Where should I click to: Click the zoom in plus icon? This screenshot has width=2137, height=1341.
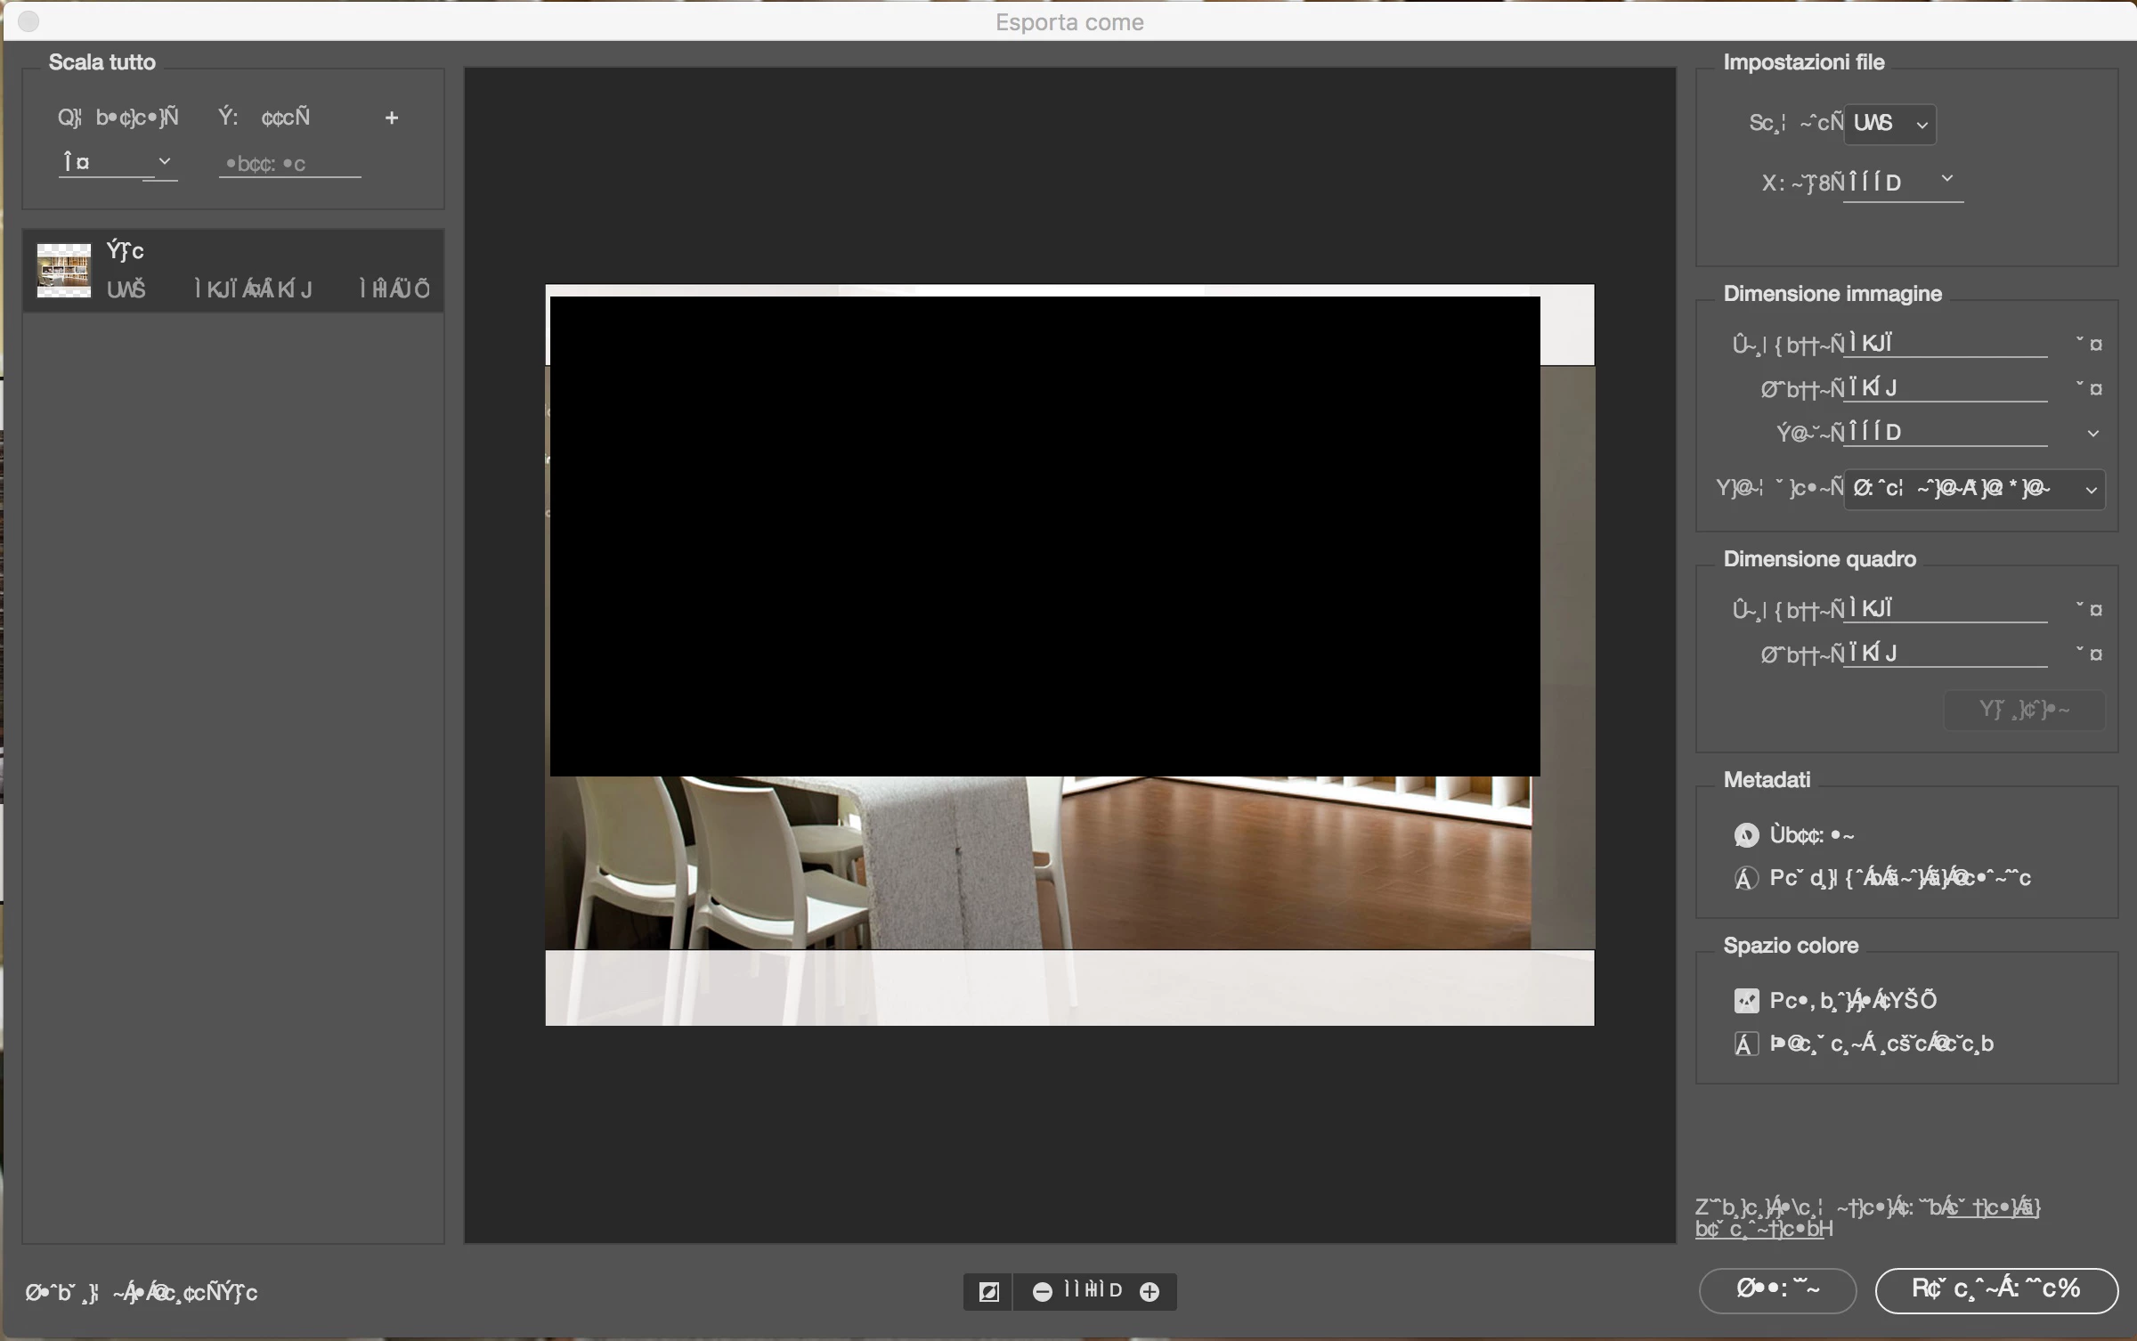pos(1150,1291)
